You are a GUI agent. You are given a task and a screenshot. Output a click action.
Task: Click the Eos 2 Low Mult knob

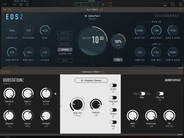click(x=156, y=52)
